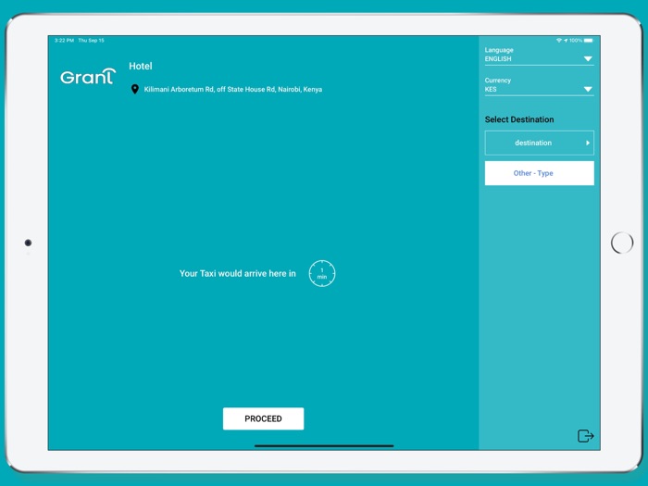Tap the battery indicator in the status bar
648x486 pixels.
pyautogui.click(x=589, y=40)
